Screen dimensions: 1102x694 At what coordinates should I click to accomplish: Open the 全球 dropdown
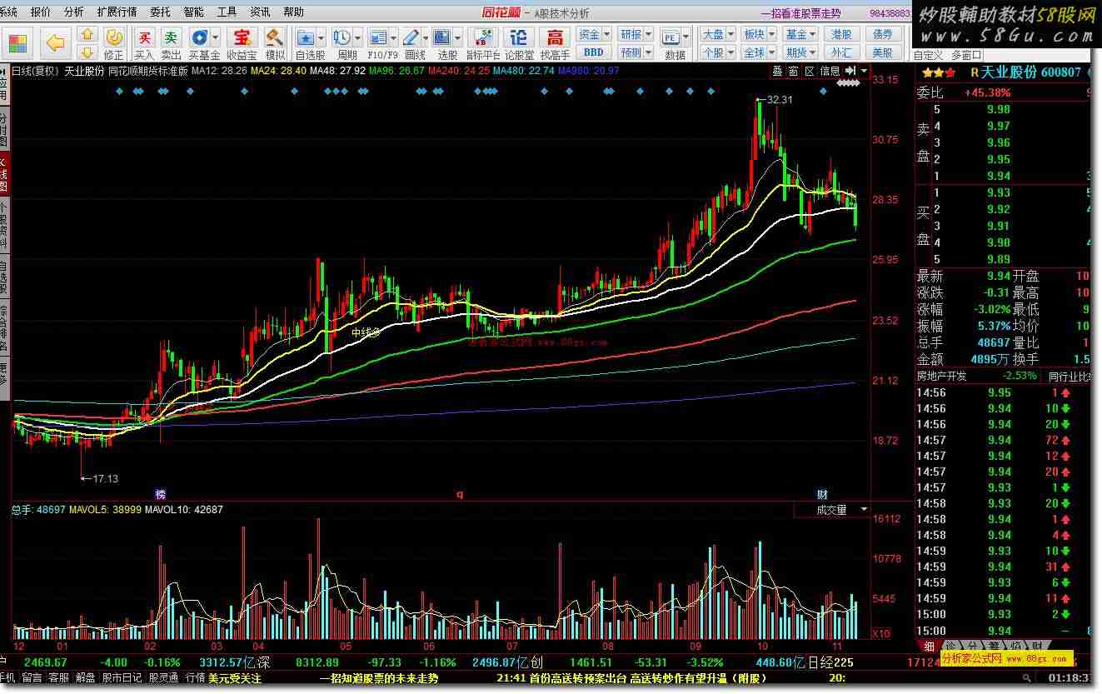click(x=759, y=52)
